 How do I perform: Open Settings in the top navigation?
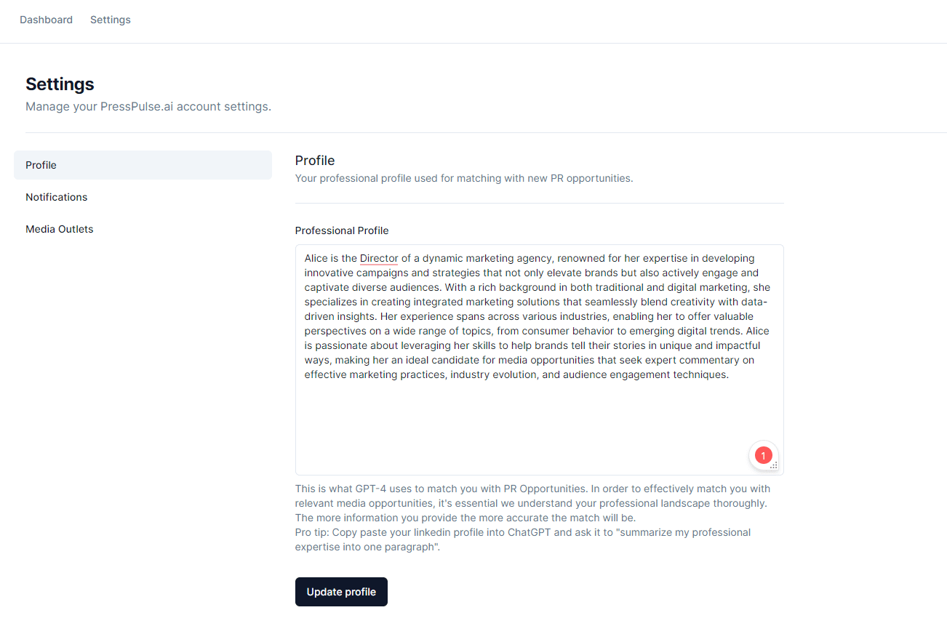[x=111, y=20]
